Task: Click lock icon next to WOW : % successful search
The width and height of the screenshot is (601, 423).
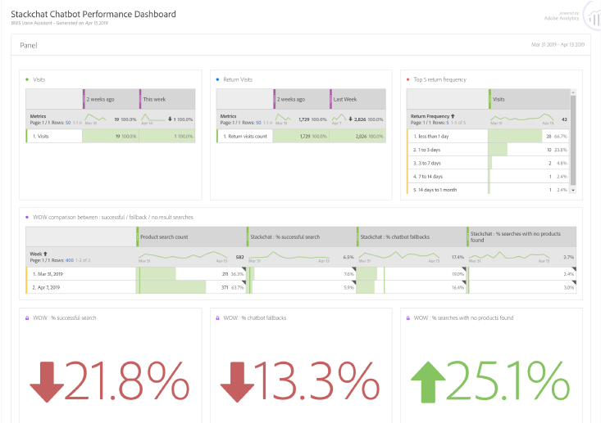Action: pos(27,317)
